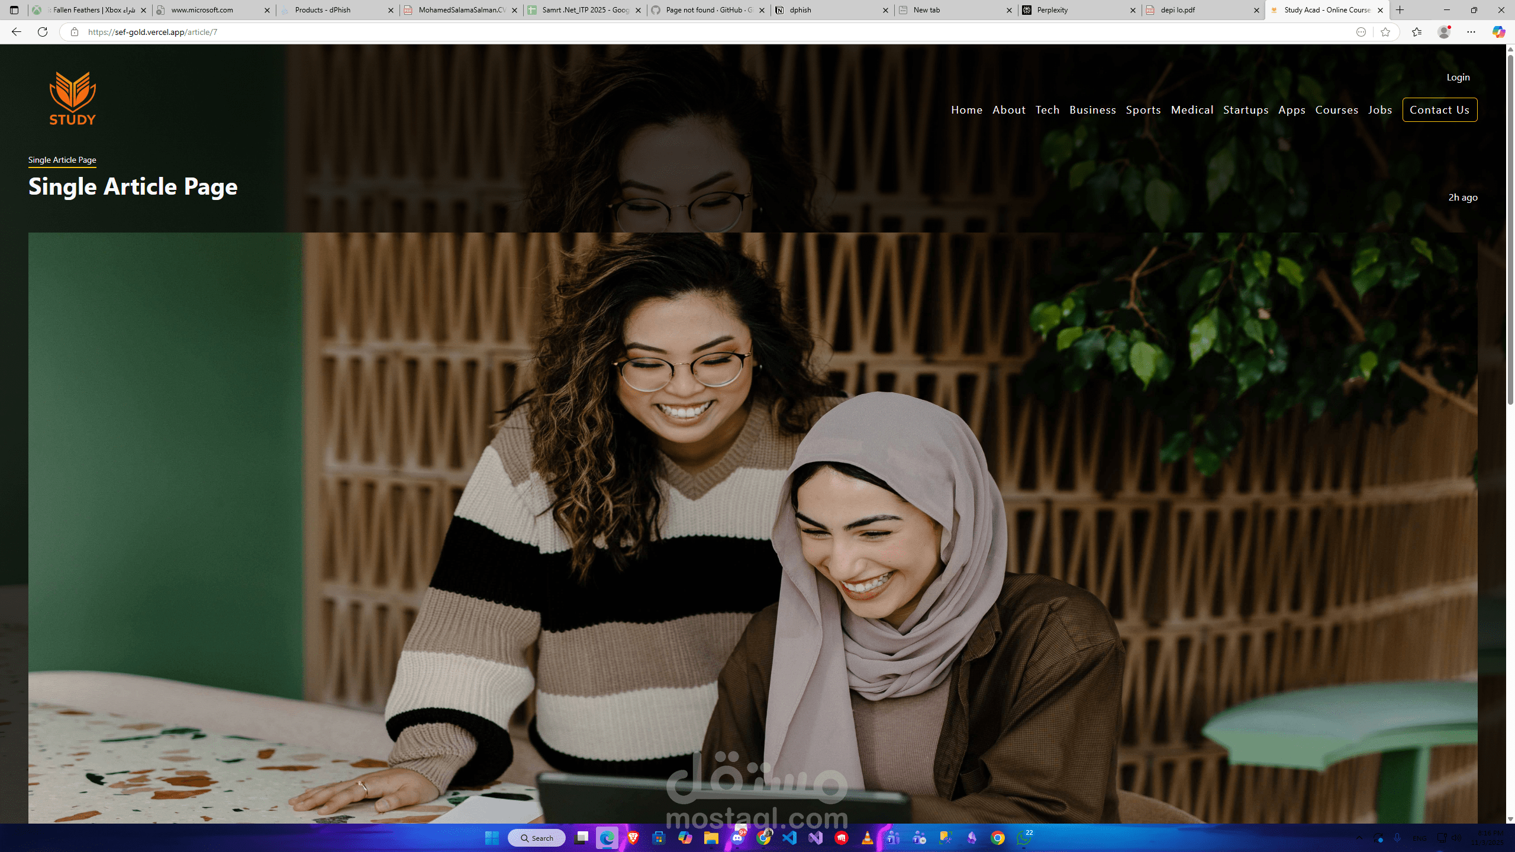Open Copilot from the Edge toolbar
The height and width of the screenshot is (852, 1515).
[x=1498, y=32]
